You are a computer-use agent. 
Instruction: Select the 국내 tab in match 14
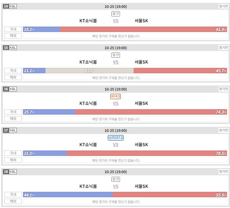pyautogui.click(x=13, y=29)
